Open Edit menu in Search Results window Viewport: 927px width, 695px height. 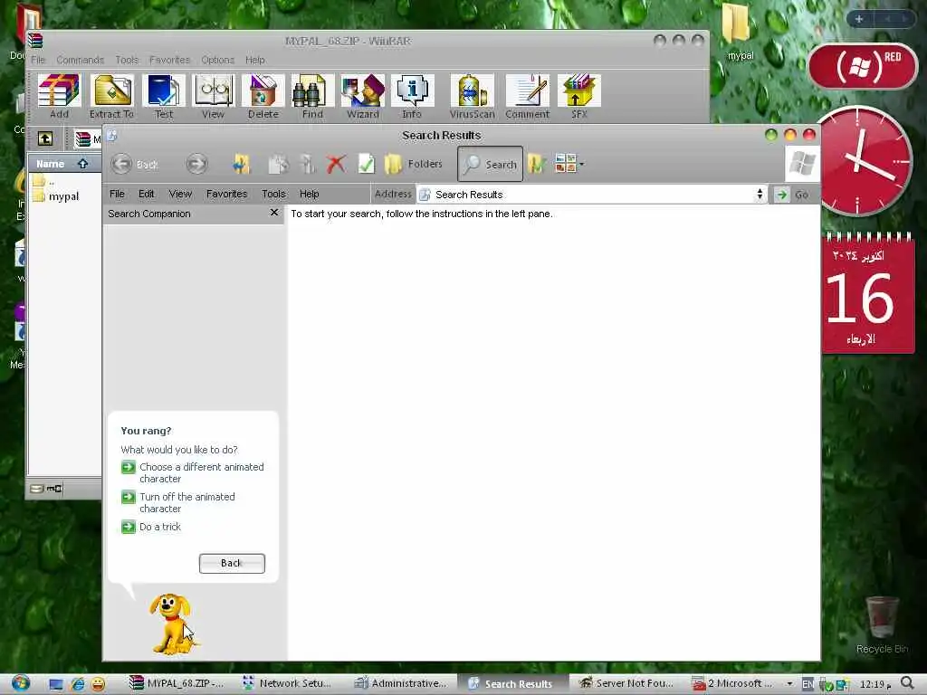point(146,194)
